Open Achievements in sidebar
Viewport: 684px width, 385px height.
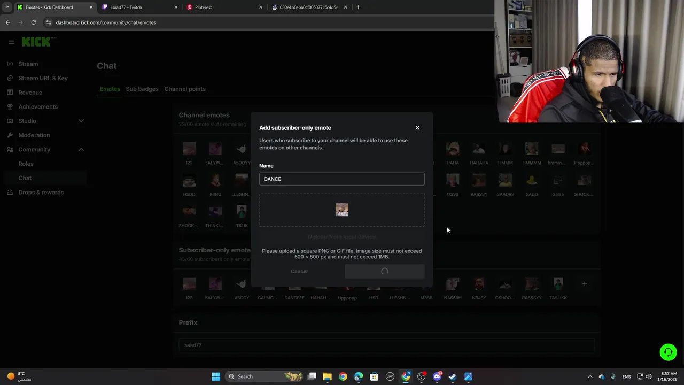pyautogui.click(x=38, y=107)
